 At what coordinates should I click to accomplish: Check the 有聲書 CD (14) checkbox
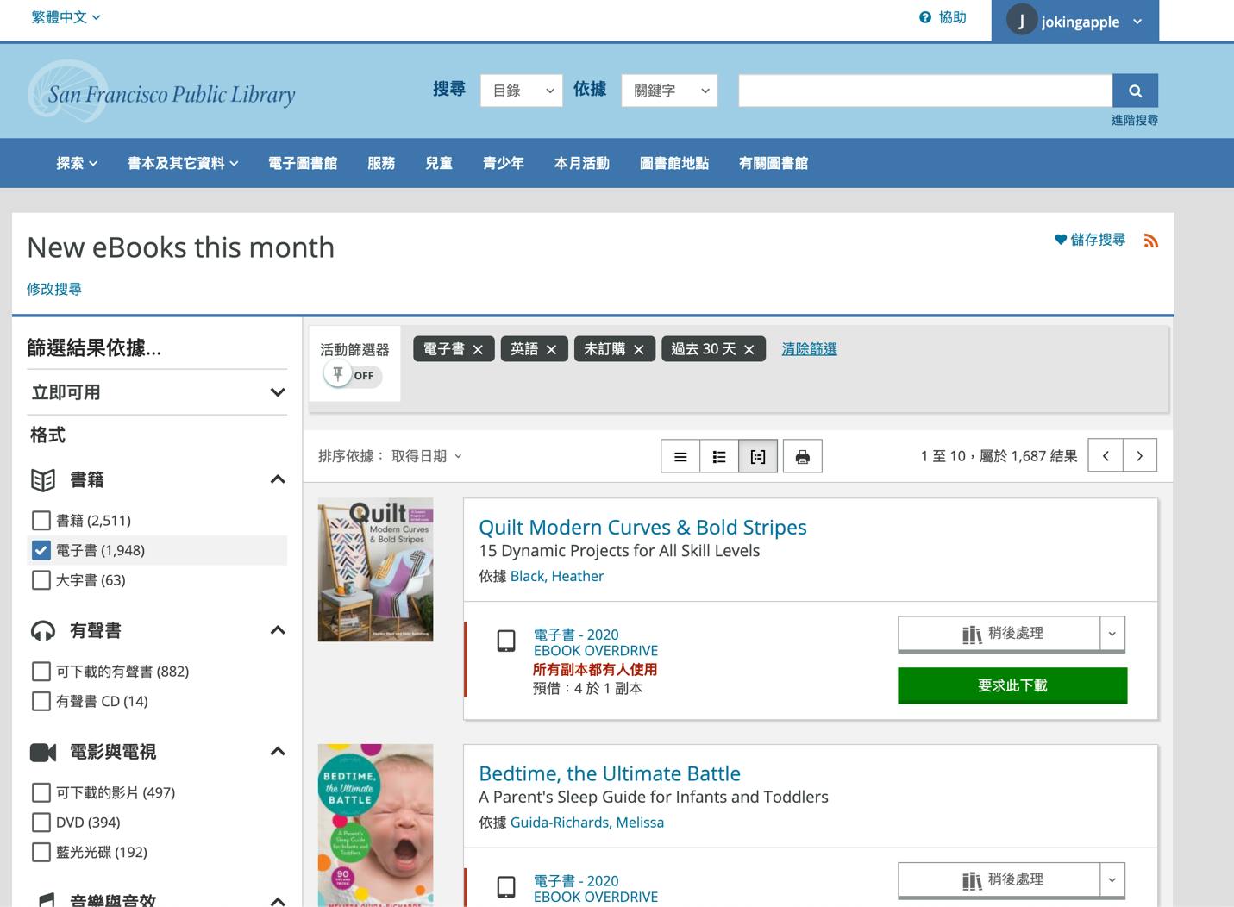pyautogui.click(x=41, y=702)
